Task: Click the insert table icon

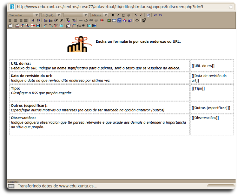Action: 114,20
